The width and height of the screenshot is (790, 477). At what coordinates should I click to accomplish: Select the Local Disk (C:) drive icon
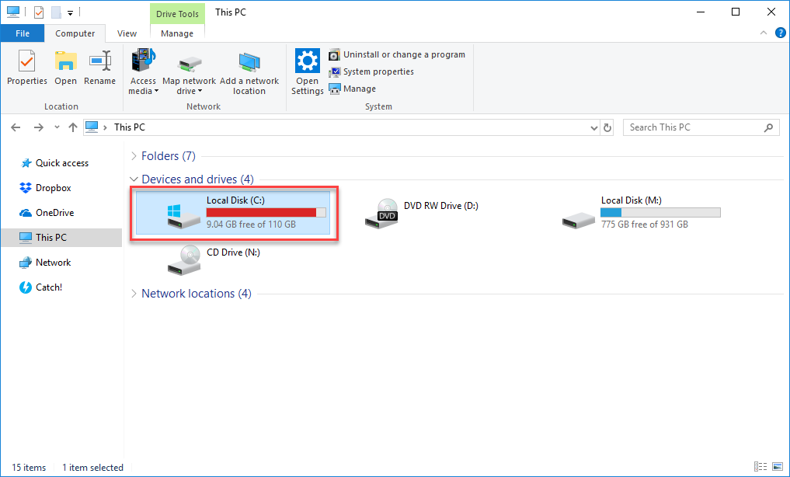[x=184, y=215]
